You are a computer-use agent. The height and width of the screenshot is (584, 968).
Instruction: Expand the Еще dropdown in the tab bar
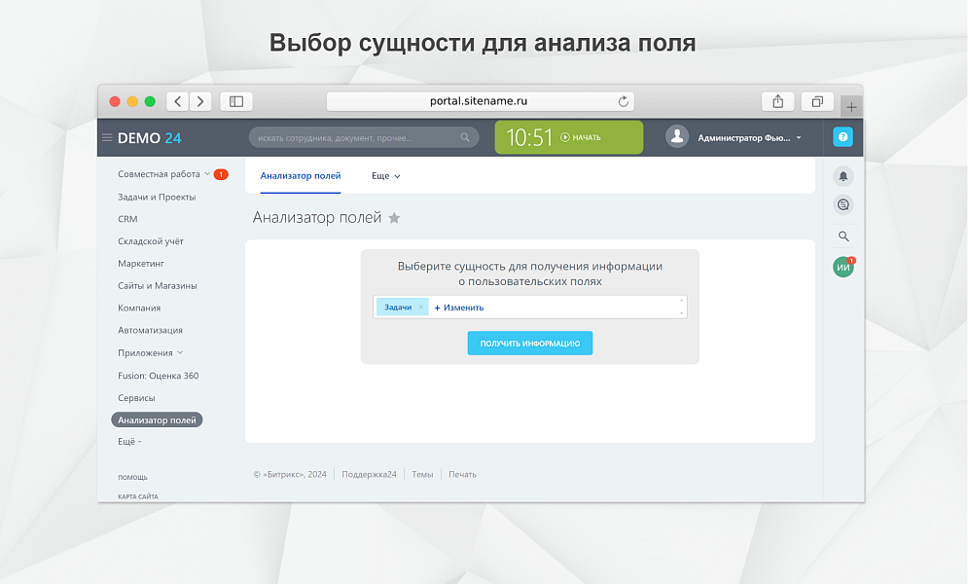point(385,176)
